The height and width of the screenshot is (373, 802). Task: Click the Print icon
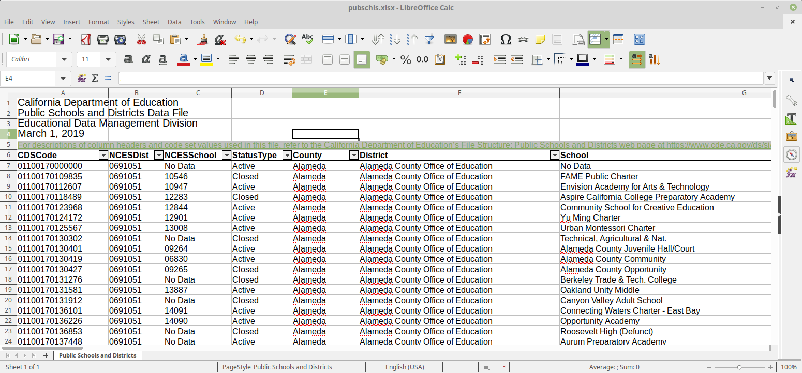coord(103,39)
